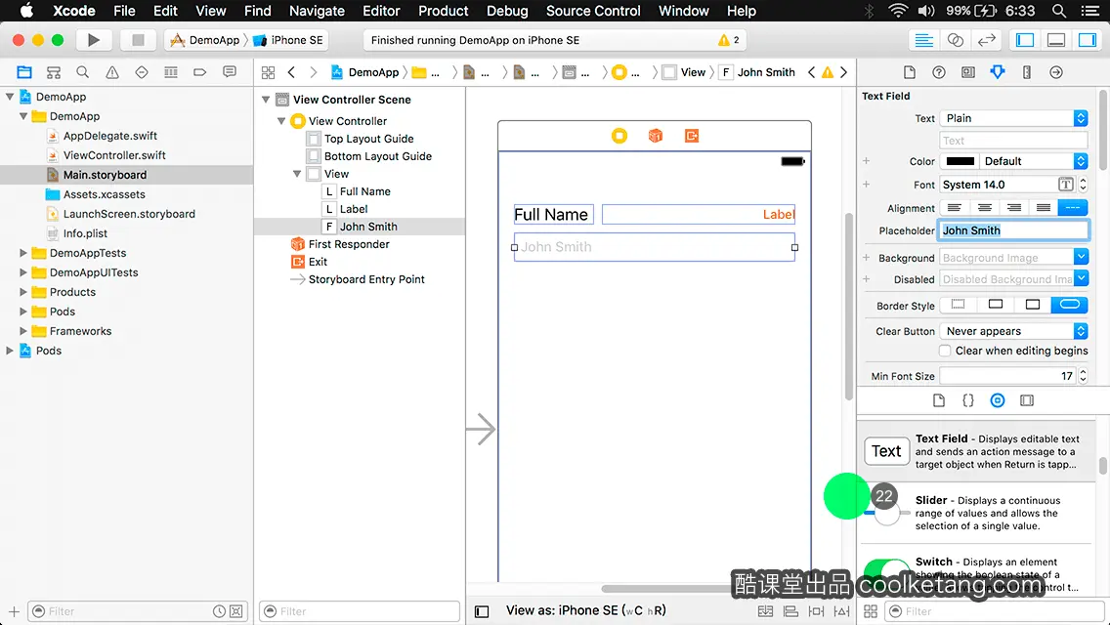Show the Identity inspector
The width and height of the screenshot is (1110, 625).
click(x=967, y=72)
